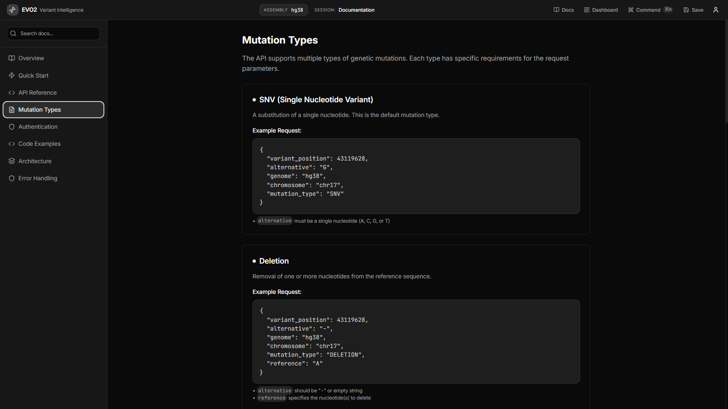Click the Deletion section heading

(x=274, y=261)
